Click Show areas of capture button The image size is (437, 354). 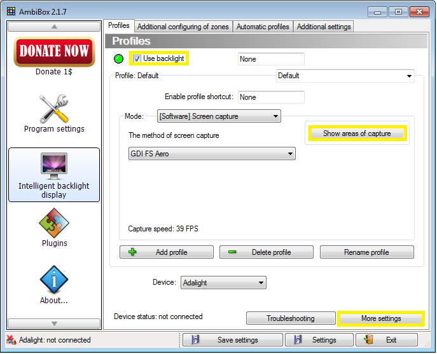(x=357, y=133)
